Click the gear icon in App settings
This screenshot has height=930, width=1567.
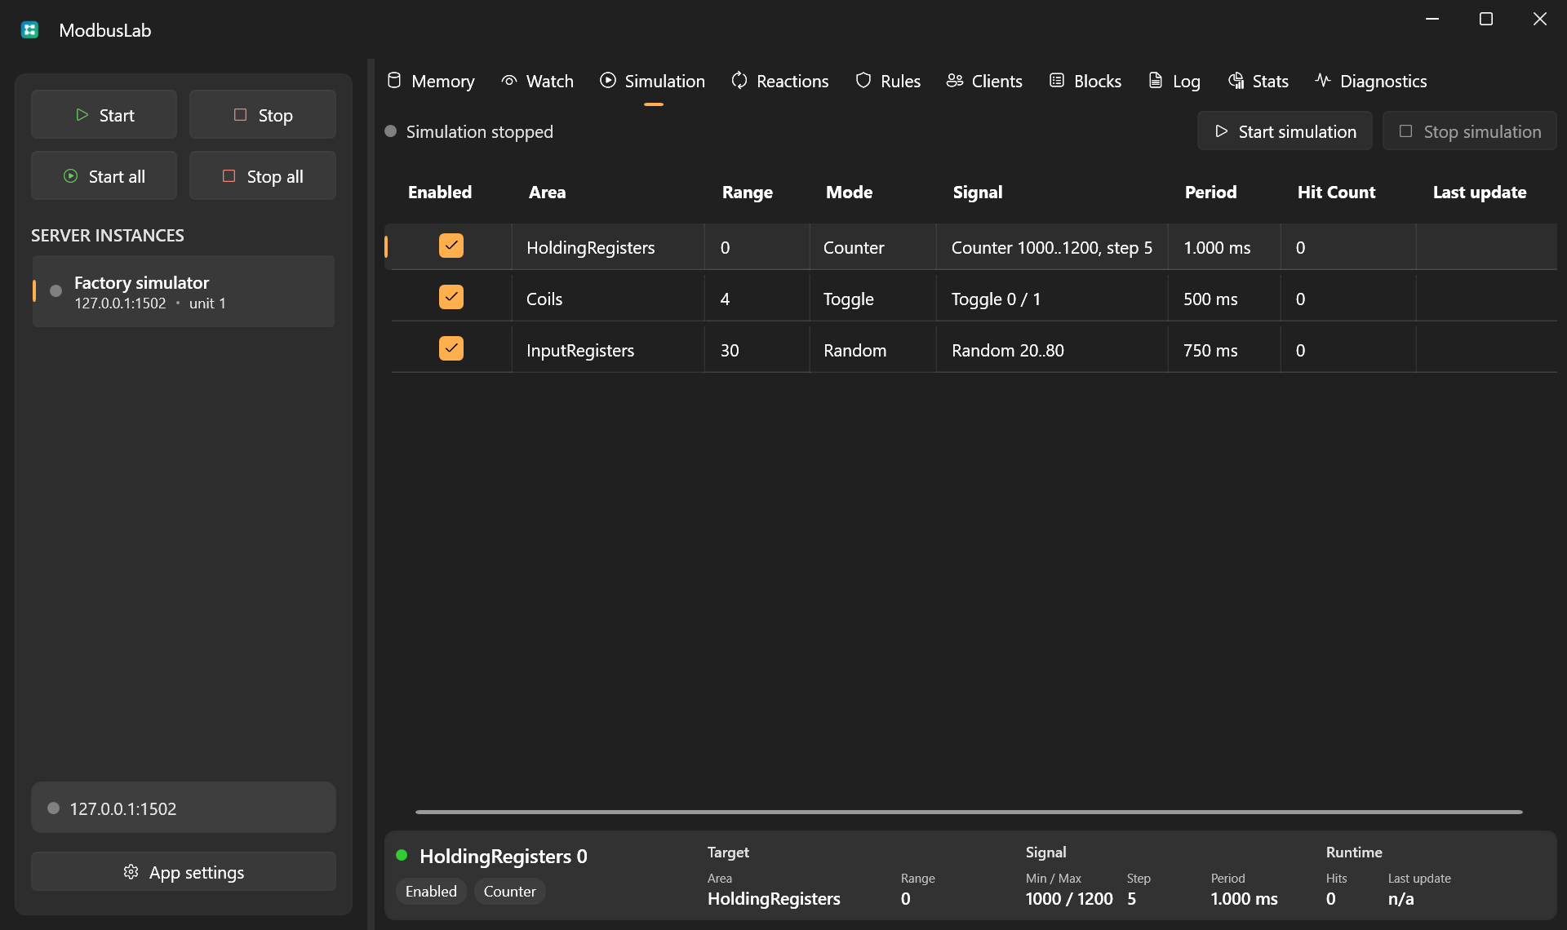131,872
